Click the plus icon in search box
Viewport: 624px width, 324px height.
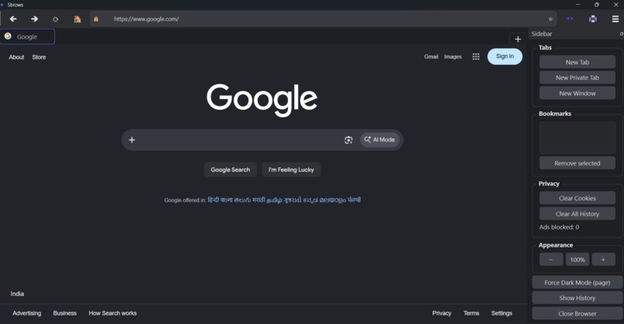(132, 140)
